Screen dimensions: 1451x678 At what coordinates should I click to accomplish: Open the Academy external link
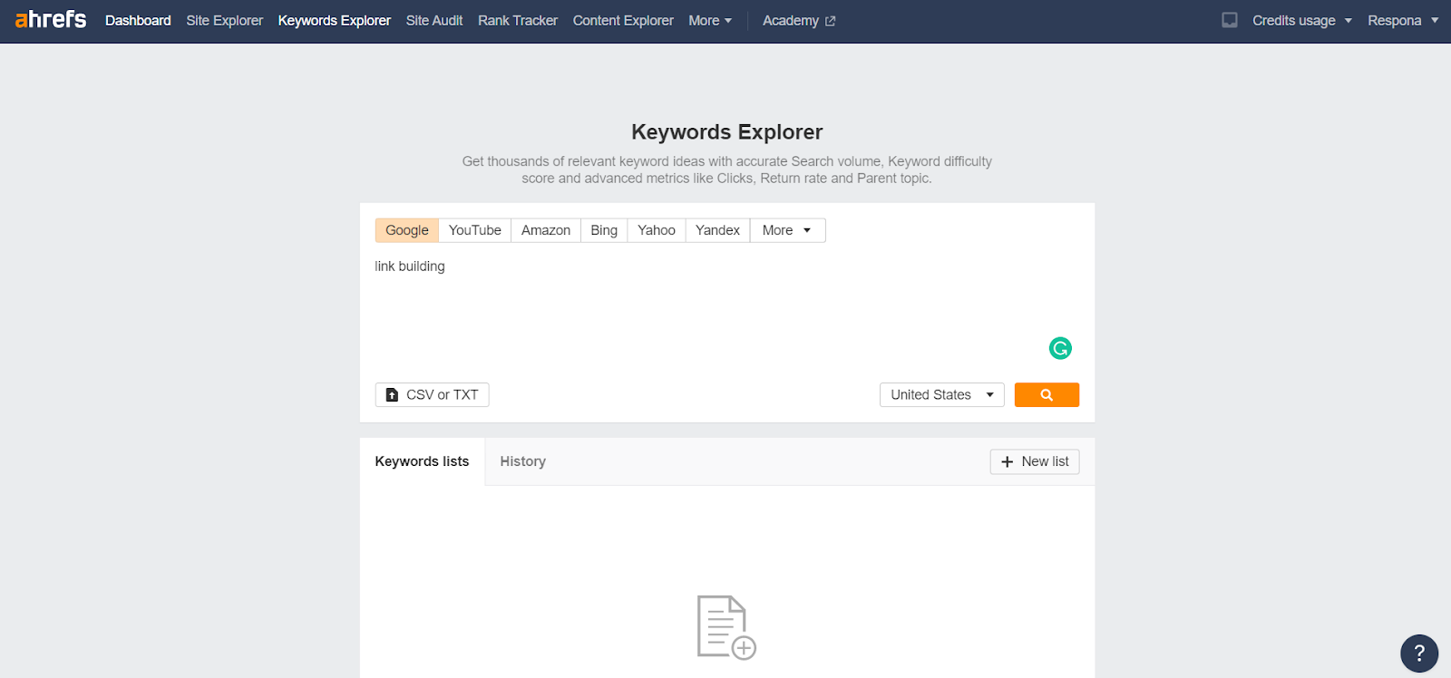click(799, 20)
